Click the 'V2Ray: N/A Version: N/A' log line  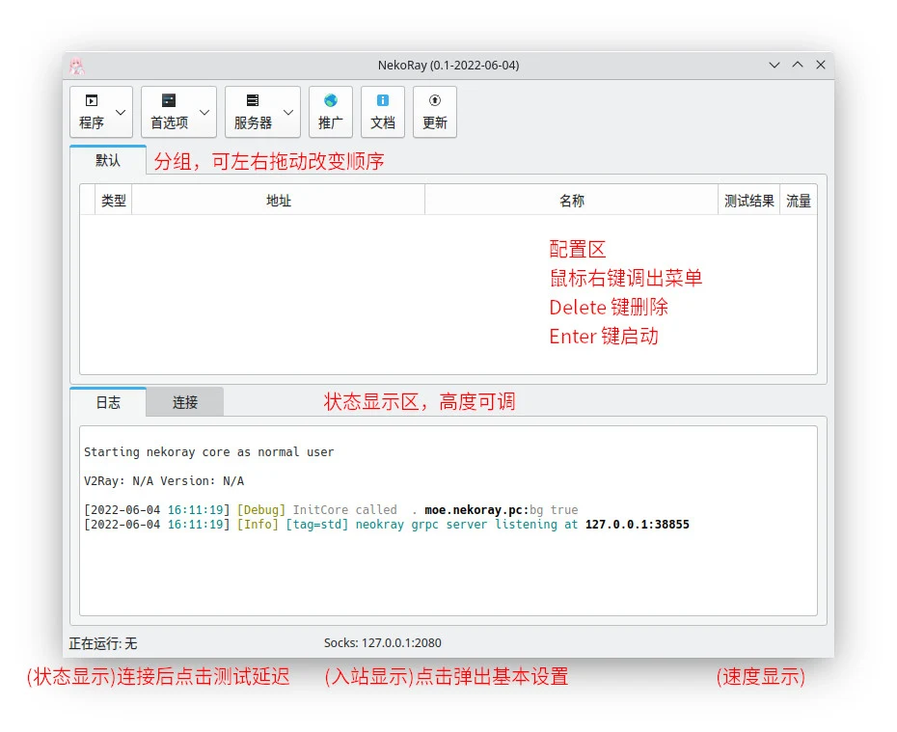(x=164, y=481)
